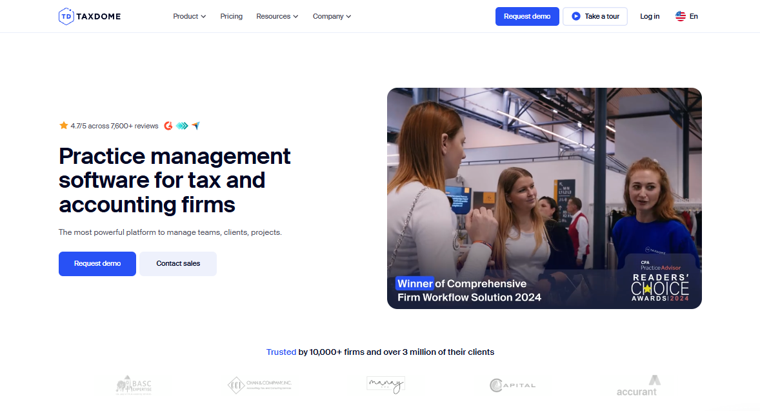Click the Accurant logo
This screenshot has height=411, width=760.
638,385
